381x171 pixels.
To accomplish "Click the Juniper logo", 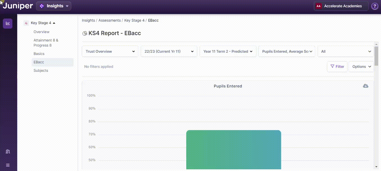I will coord(17,6).
